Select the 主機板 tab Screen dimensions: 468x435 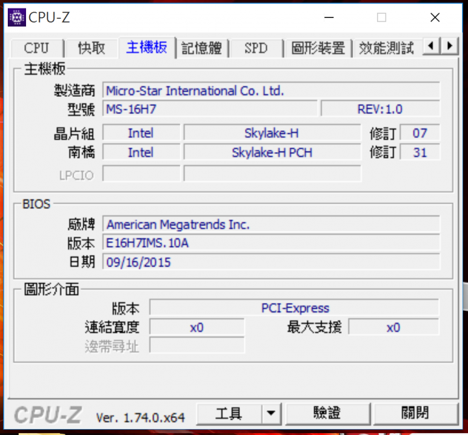(x=146, y=47)
